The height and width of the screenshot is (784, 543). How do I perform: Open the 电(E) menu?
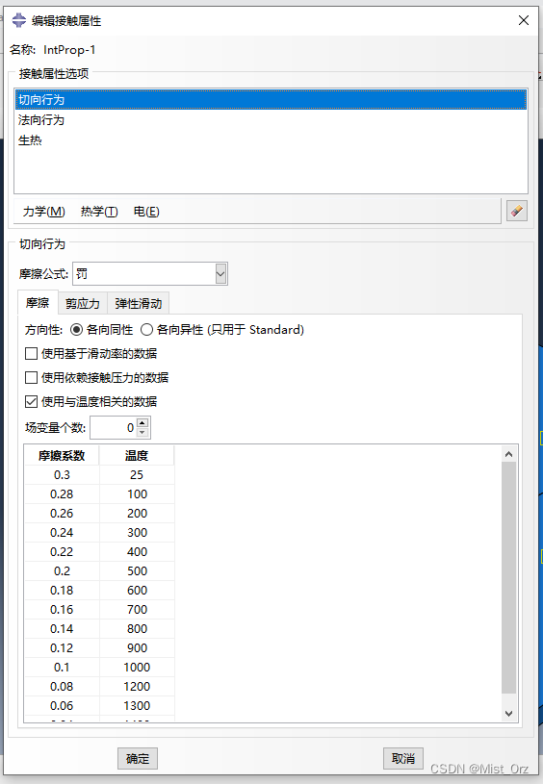(x=146, y=212)
